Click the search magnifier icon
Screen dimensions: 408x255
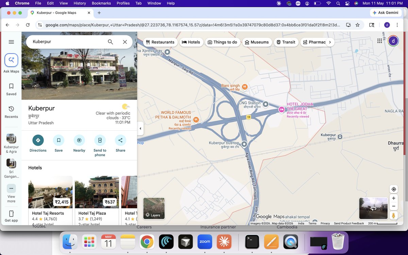coord(111,42)
